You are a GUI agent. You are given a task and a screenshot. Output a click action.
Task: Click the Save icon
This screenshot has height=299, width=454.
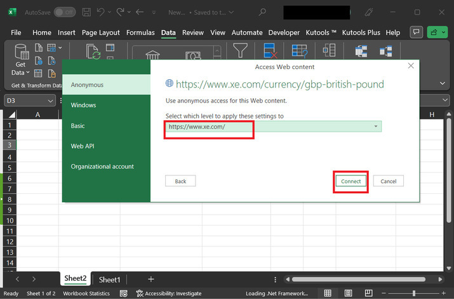[86, 12]
